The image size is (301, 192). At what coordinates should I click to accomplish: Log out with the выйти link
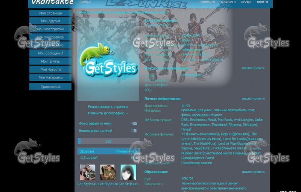click(x=262, y=2)
